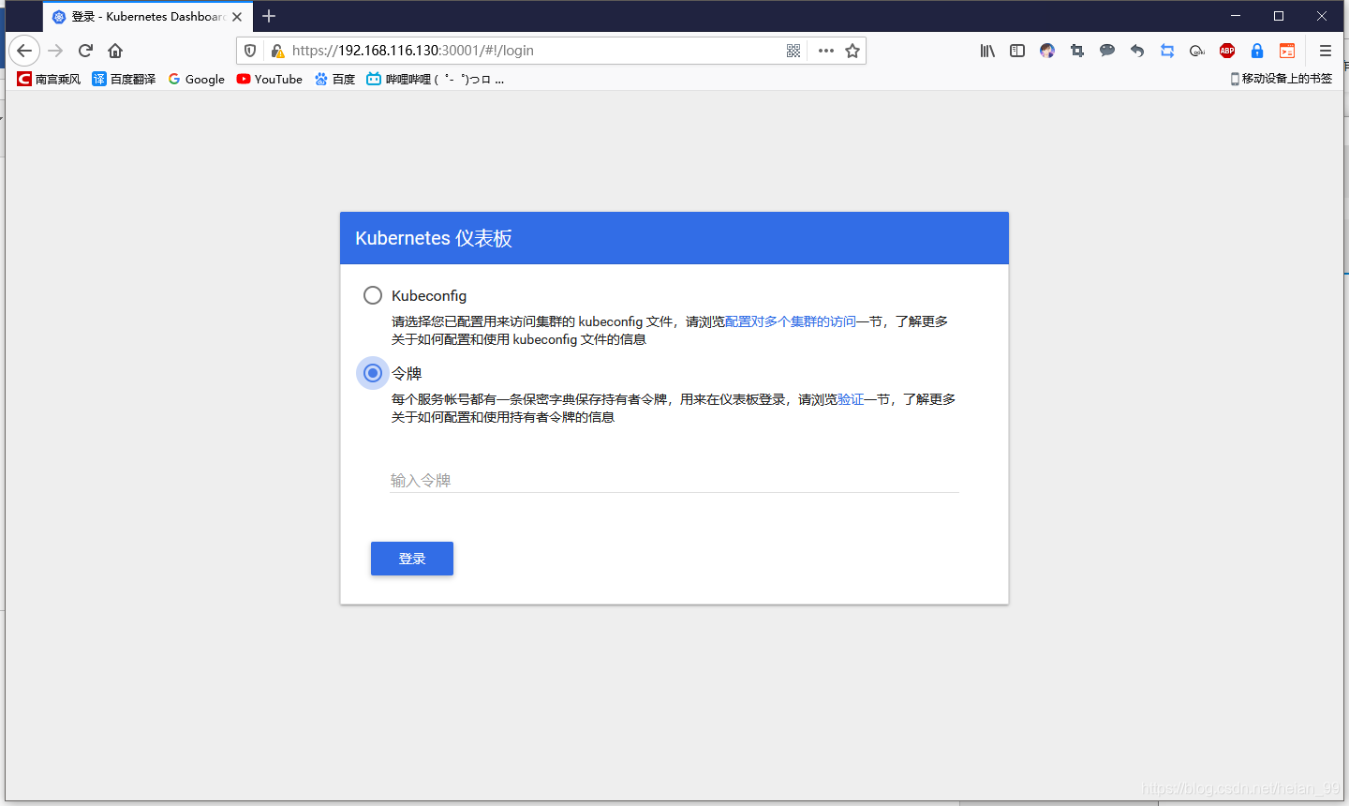The height and width of the screenshot is (806, 1349).
Task: Select the Kubeconfig radio option
Action: pos(373,295)
